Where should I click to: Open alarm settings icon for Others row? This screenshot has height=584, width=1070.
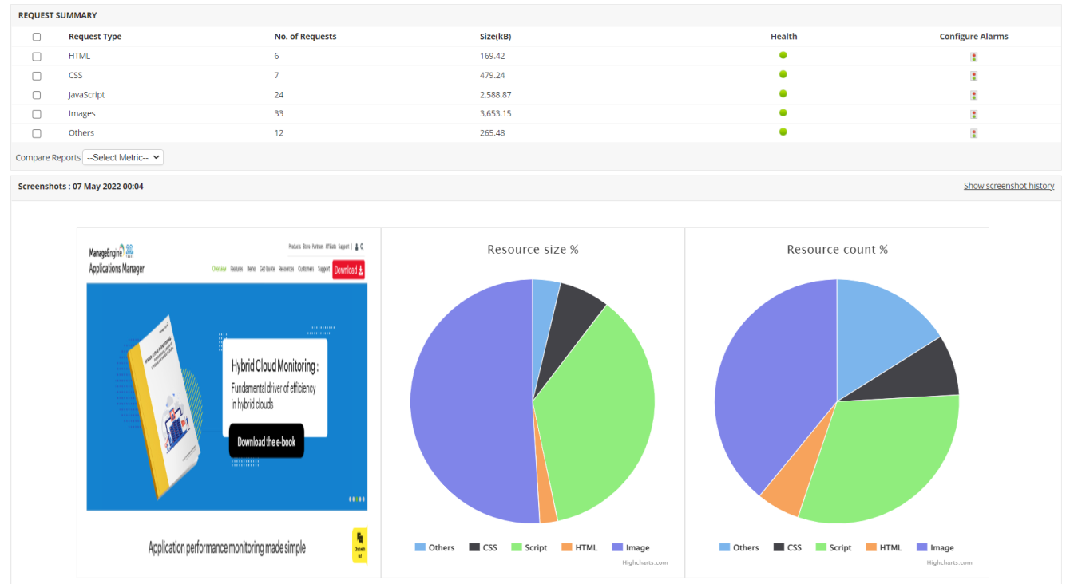[973, 133]
